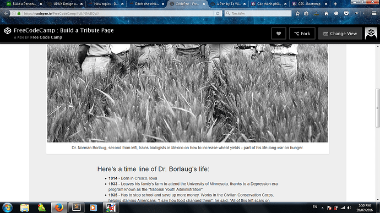The width and height of the screenshot is (380, 213).
Task: Open Sublime Text from the taskbar
Action: click(x=77, y=207)
